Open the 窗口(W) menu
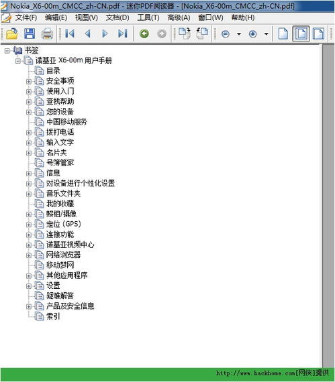 coord(211,17)
